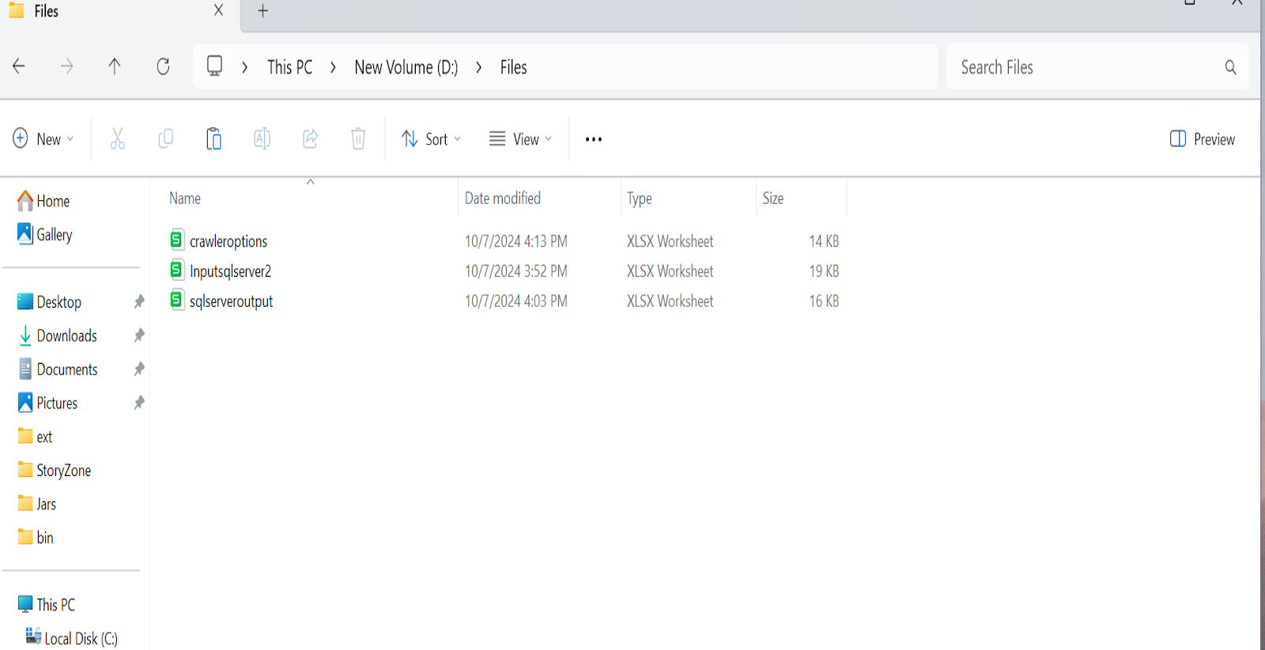
Task: Open the ext folder in sidebar
Action: click(35, 436)
